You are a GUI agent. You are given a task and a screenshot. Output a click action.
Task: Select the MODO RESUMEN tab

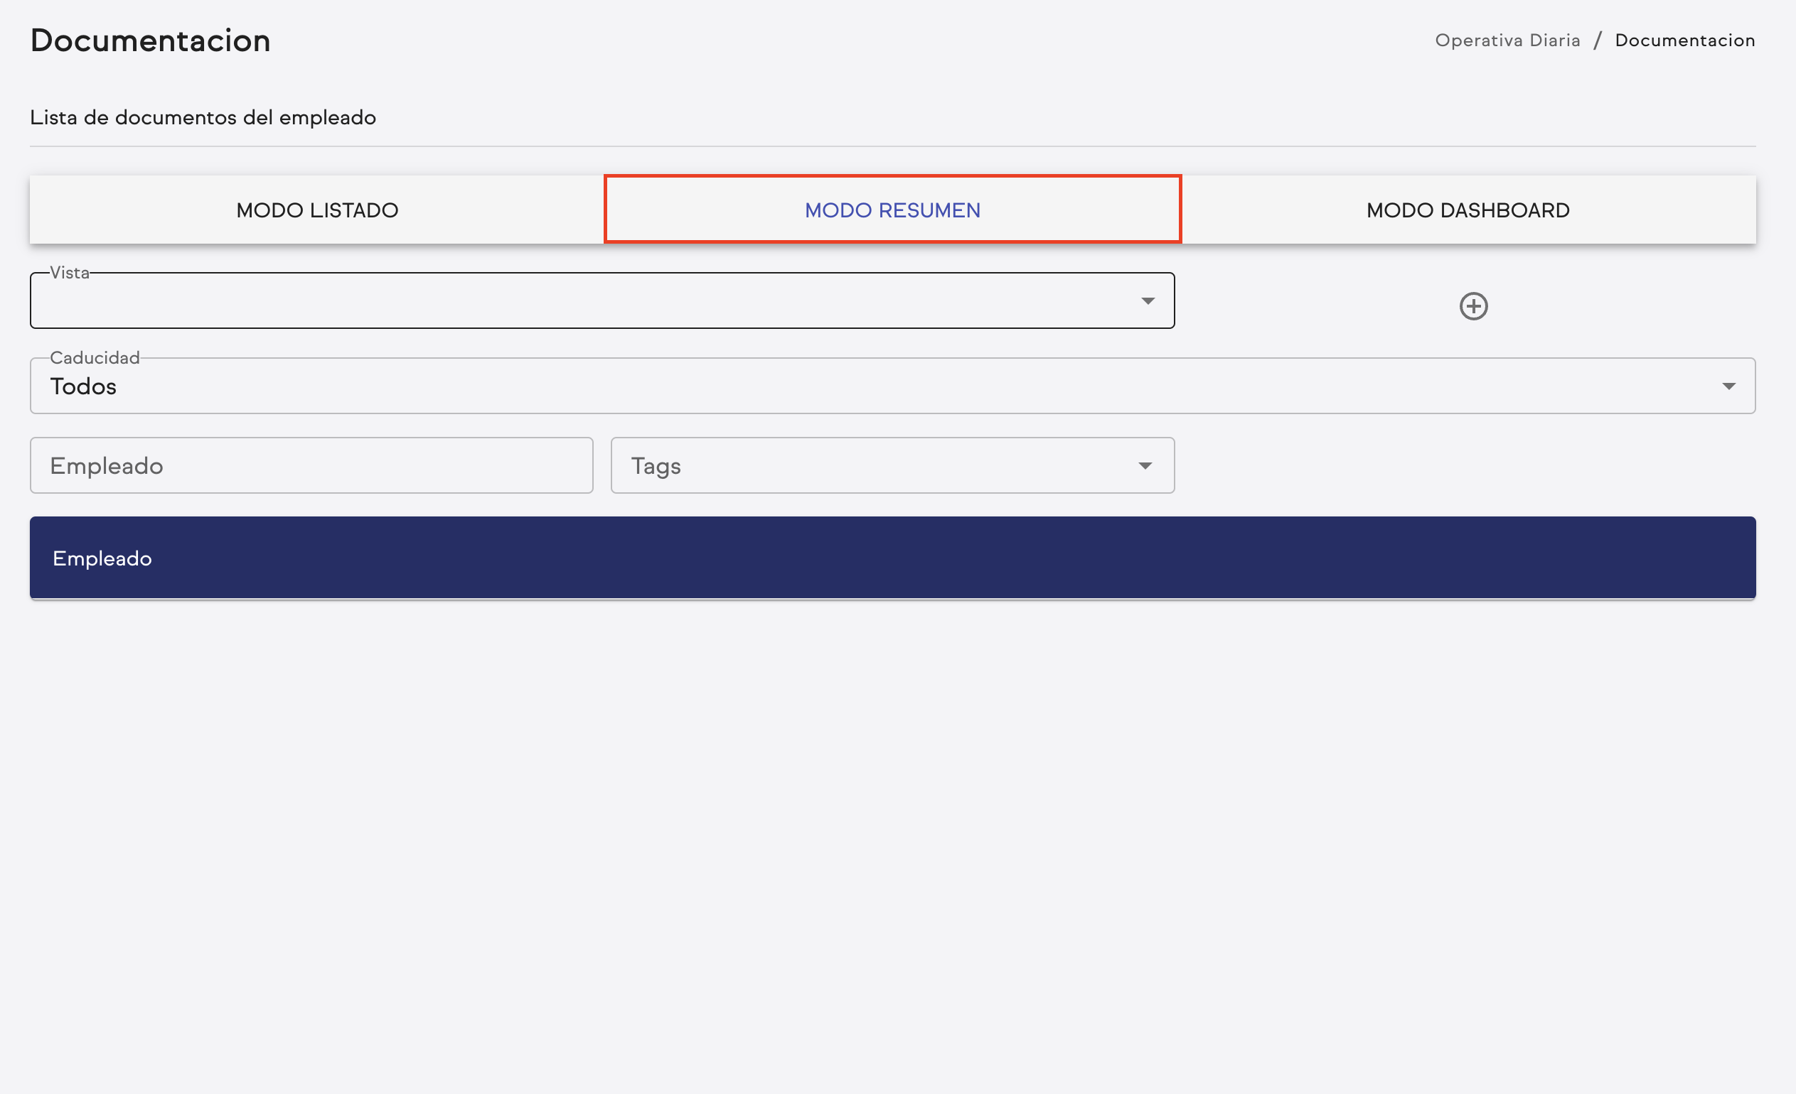pyautogui.click(x=892, y=210)
